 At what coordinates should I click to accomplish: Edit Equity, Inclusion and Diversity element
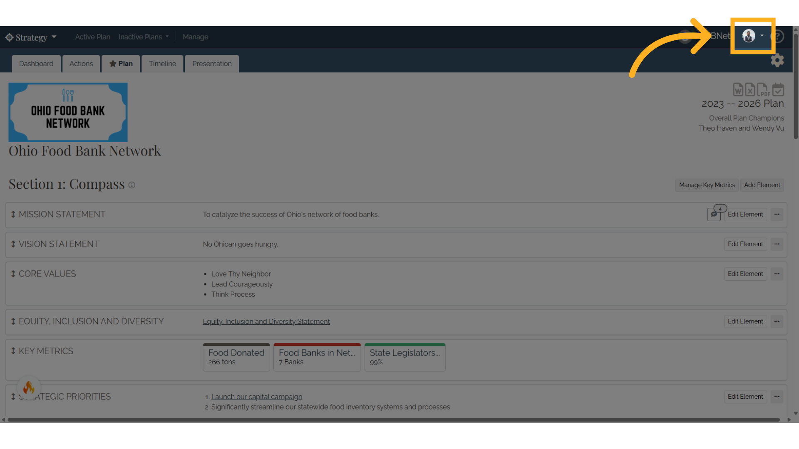click(x=745, y=321)
